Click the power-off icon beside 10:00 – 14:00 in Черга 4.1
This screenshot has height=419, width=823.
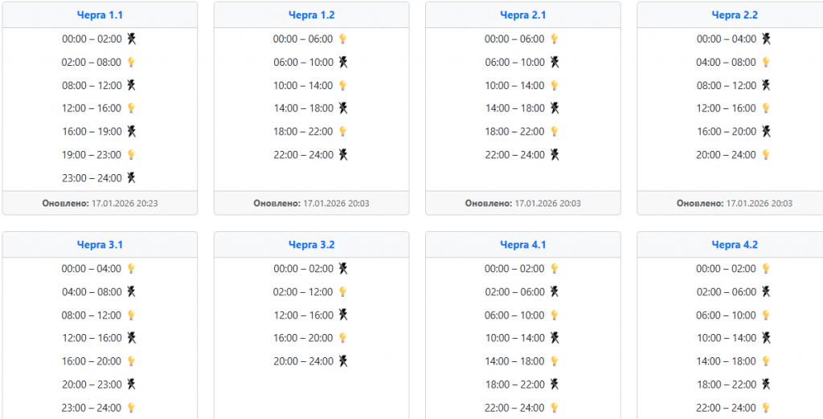554,338
